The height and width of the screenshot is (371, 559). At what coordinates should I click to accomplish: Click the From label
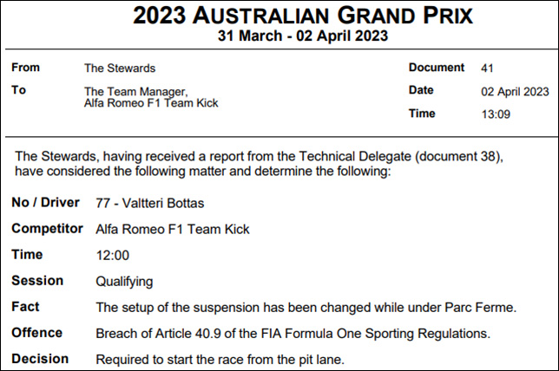(x=24, y=68)
